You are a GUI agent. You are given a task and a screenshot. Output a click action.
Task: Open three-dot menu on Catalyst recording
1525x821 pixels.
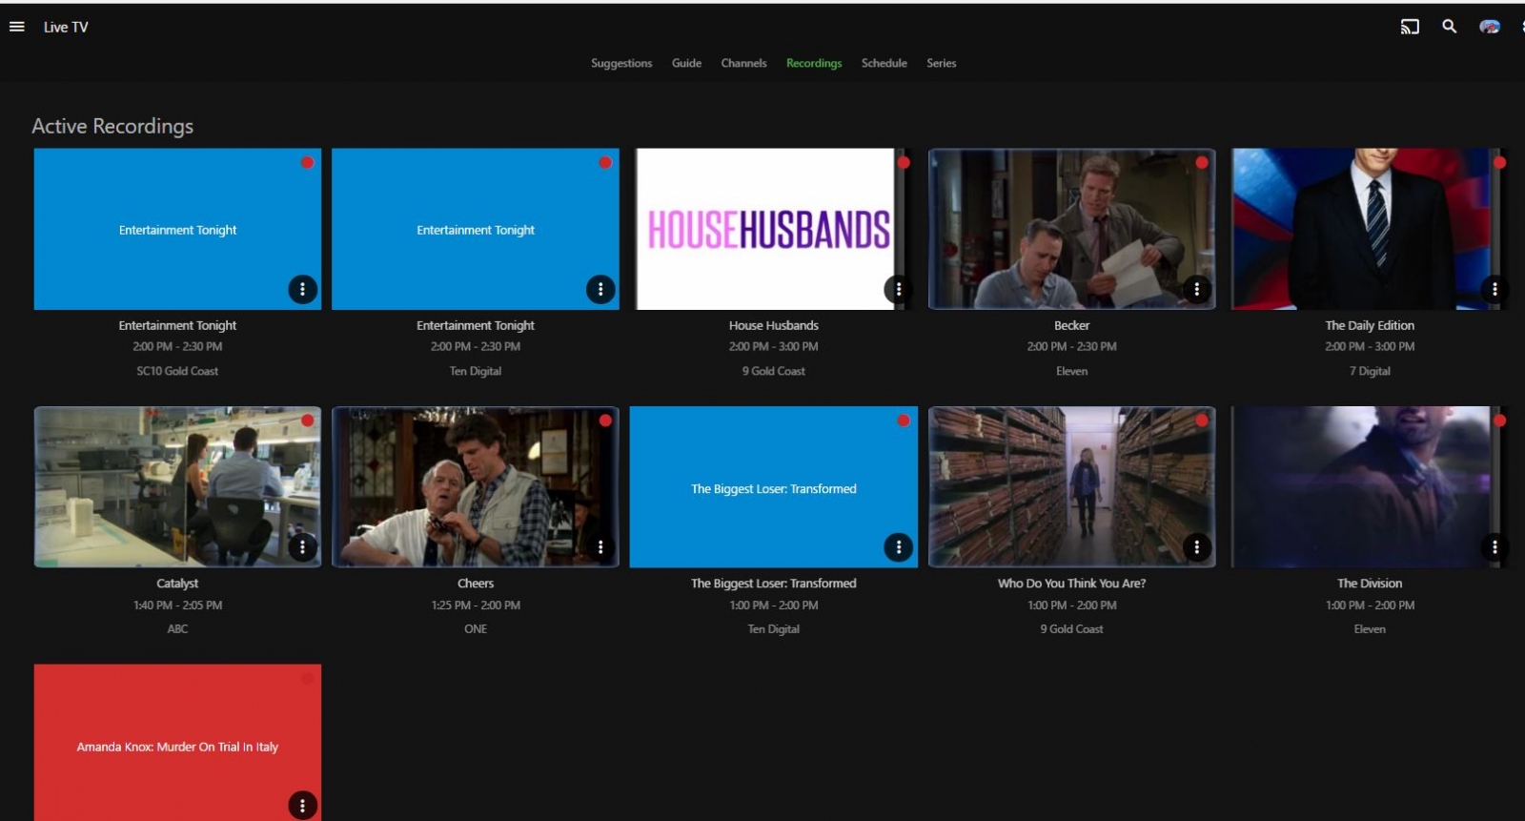pos(302,547)
